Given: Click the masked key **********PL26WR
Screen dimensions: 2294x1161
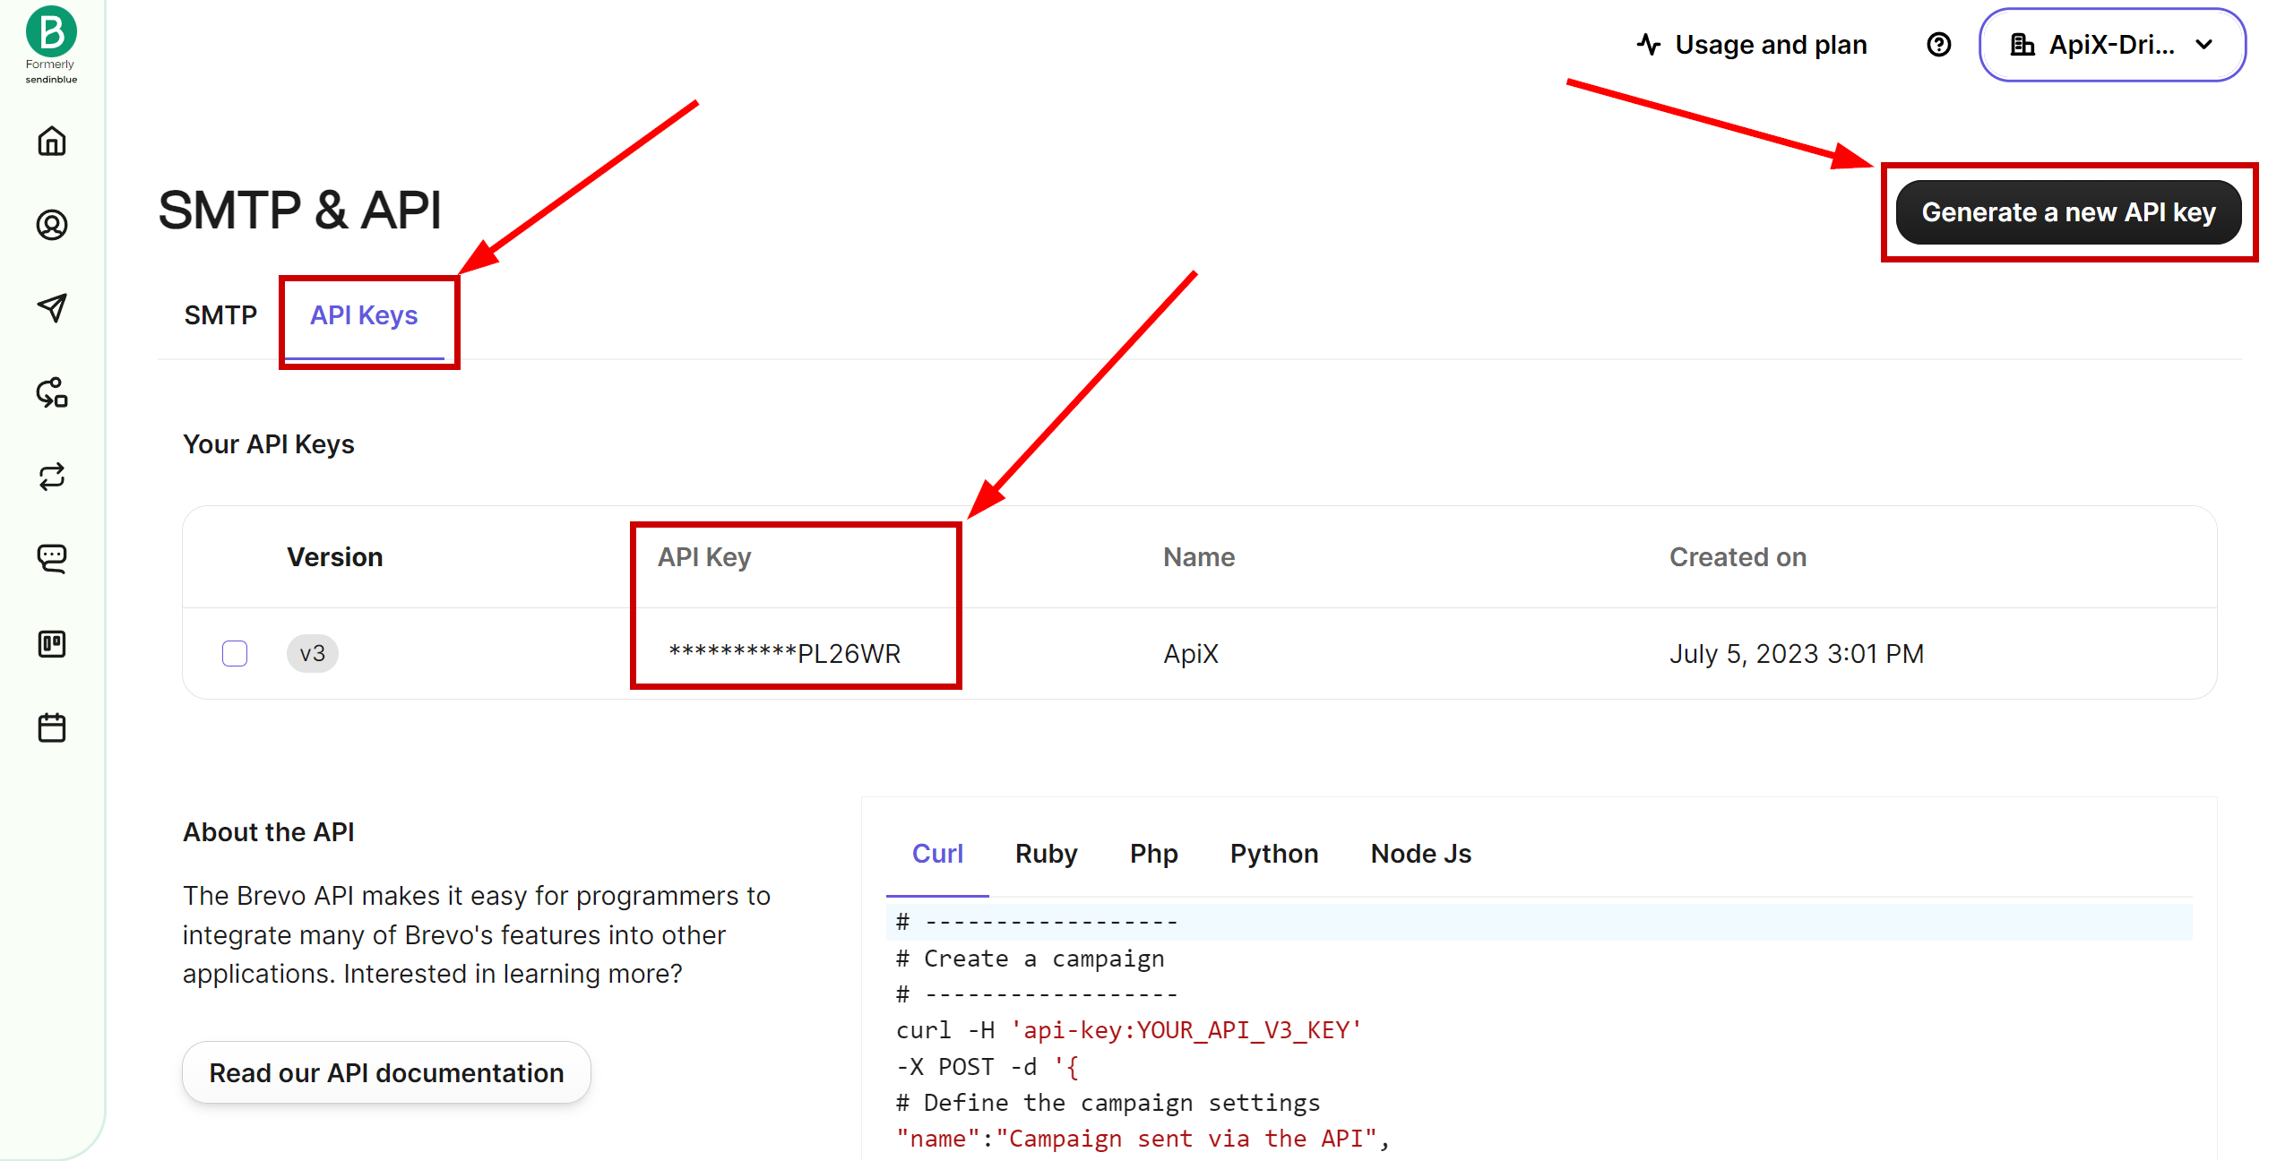Looking at the screenshot, I should [784, 653].
